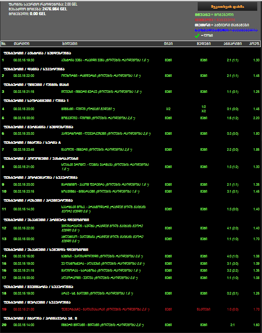Click the red lost-bet legend text
The image size is (262, 333).
click(215, 20)
